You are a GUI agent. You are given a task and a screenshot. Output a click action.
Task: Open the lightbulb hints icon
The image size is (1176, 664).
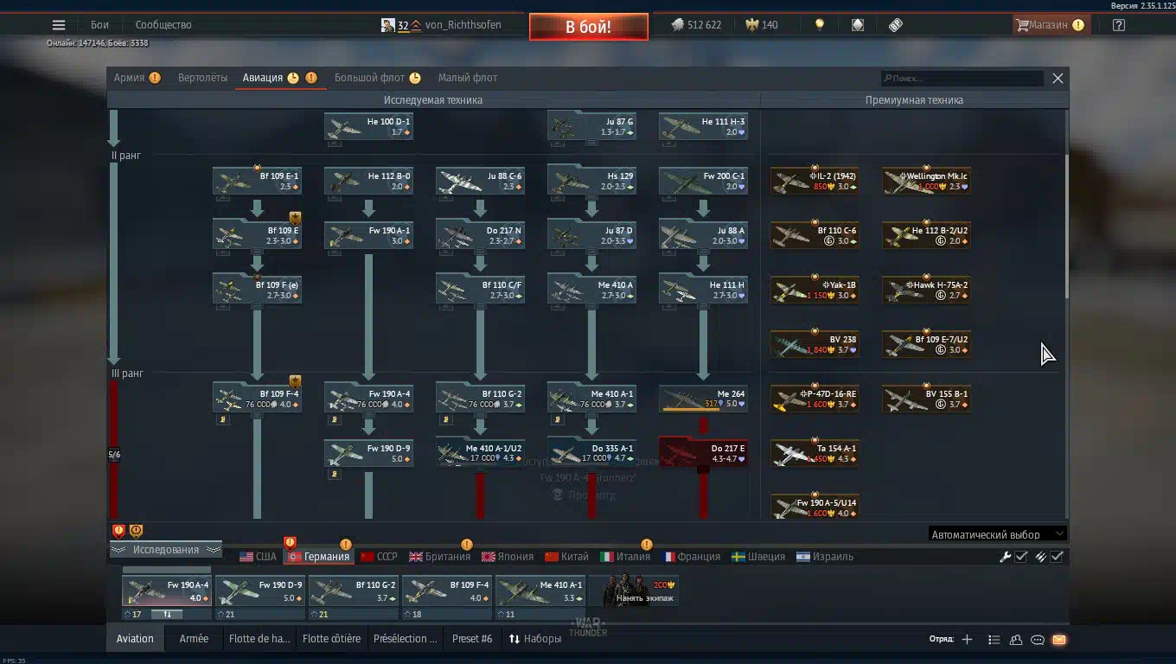(819, 25)
